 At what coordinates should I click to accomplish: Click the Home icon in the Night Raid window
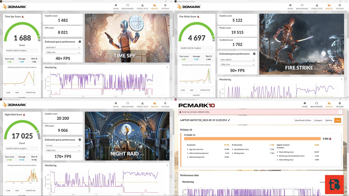pyautogui.click(x=116, y=103)
